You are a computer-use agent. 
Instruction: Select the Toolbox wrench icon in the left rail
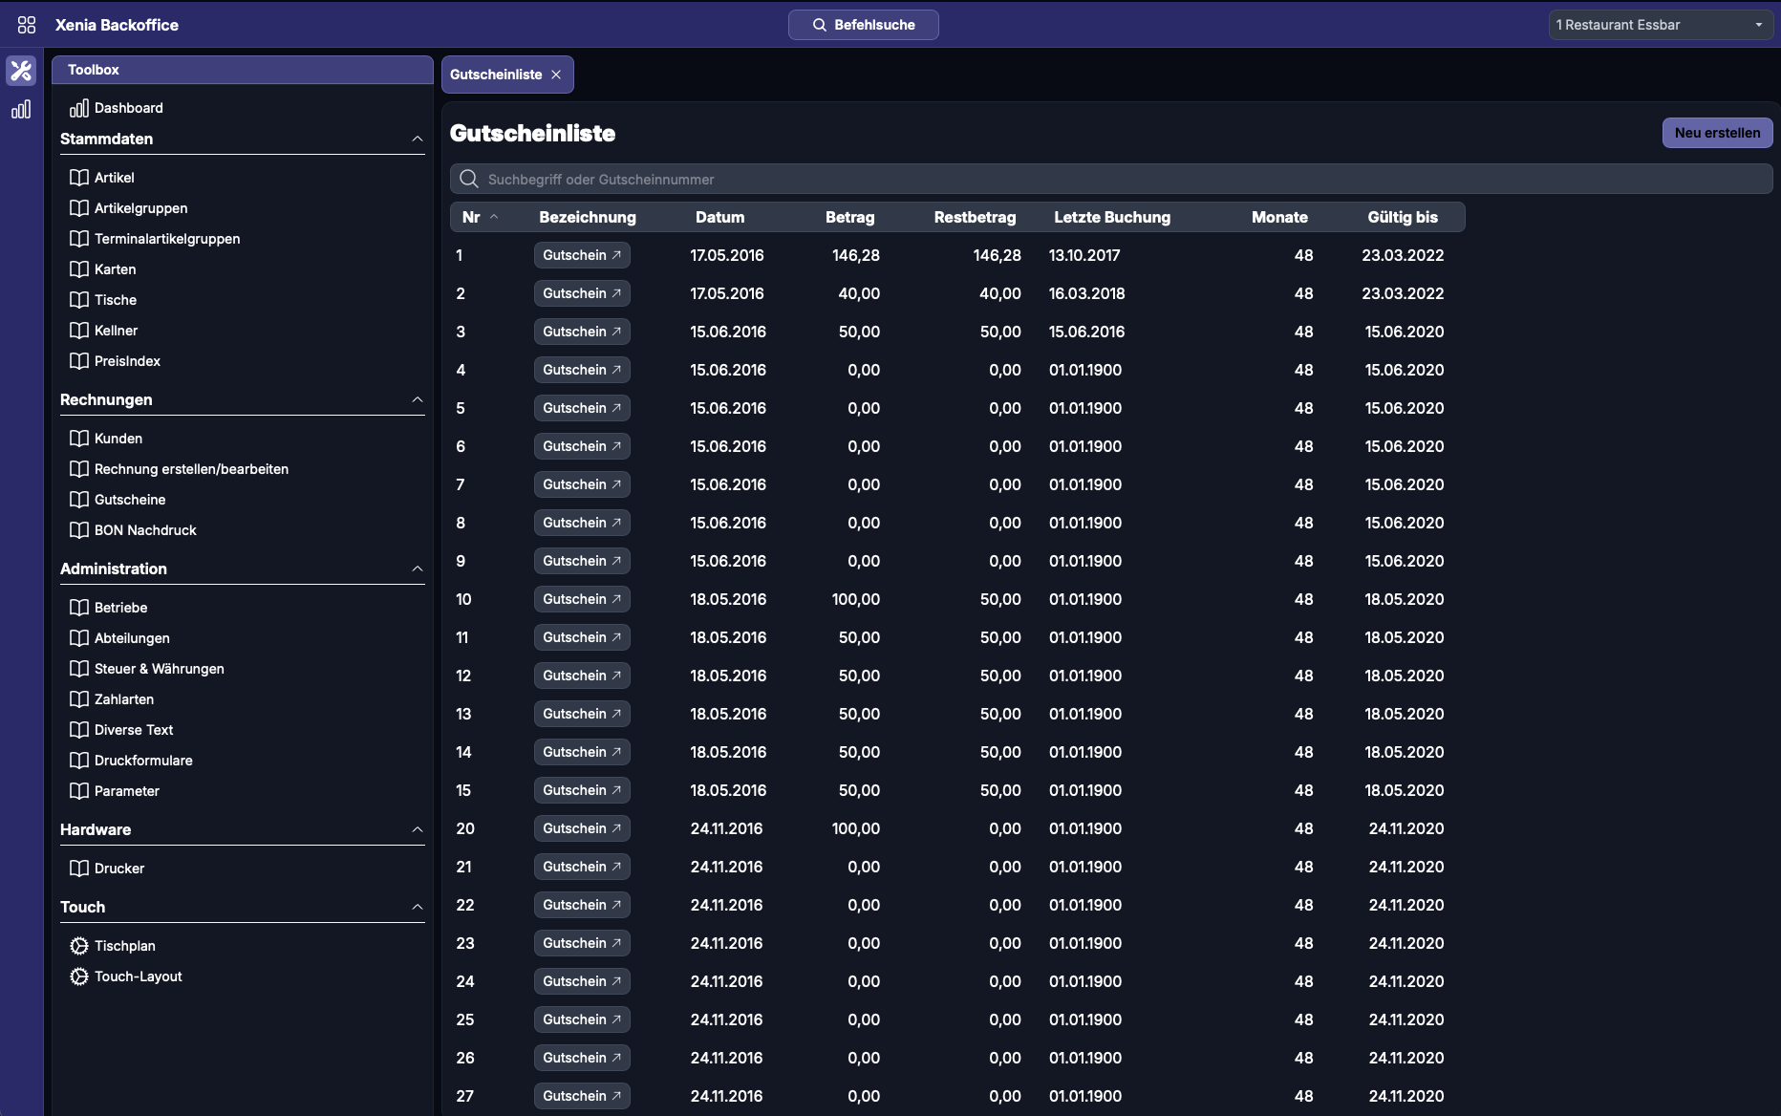click(x=21, y=71)
